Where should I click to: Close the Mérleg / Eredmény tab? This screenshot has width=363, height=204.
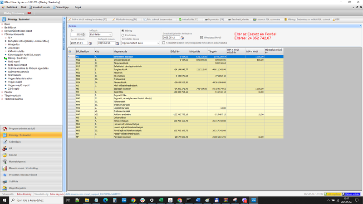tap(29, 13)
